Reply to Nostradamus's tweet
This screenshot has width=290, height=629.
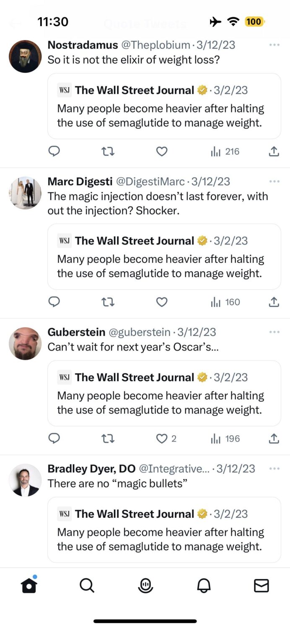[x=54, y=151]
